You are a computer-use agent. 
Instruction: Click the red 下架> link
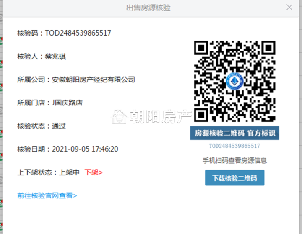point(94,172)
